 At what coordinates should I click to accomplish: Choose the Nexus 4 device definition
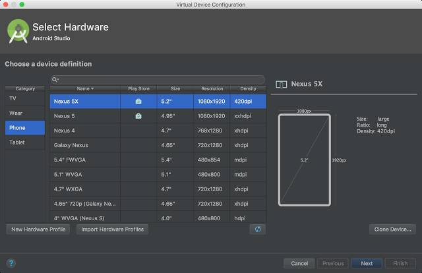158,131
